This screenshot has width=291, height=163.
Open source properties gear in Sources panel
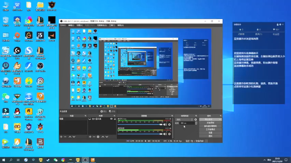click(x=98, y=137)
